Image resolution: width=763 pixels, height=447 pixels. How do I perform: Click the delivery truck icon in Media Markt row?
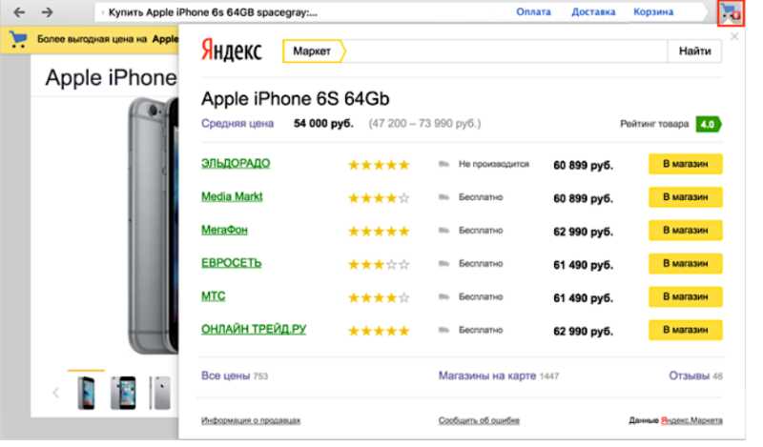443,197
